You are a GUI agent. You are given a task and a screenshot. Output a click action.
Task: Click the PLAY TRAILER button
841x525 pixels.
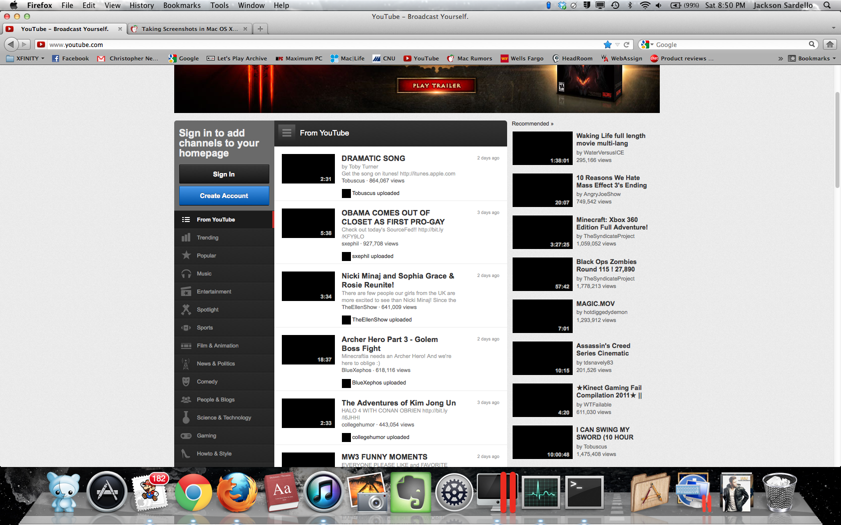437,85
